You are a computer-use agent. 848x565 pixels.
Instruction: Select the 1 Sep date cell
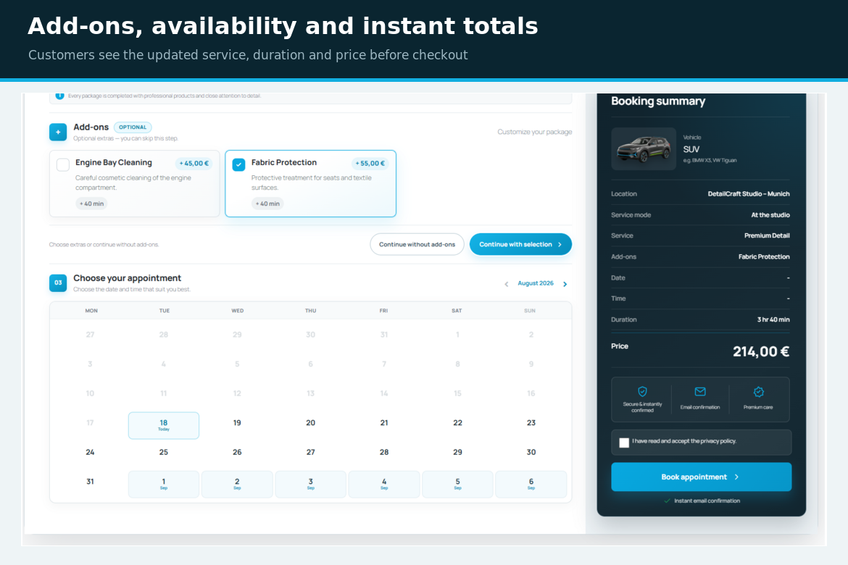pos(163,484)
